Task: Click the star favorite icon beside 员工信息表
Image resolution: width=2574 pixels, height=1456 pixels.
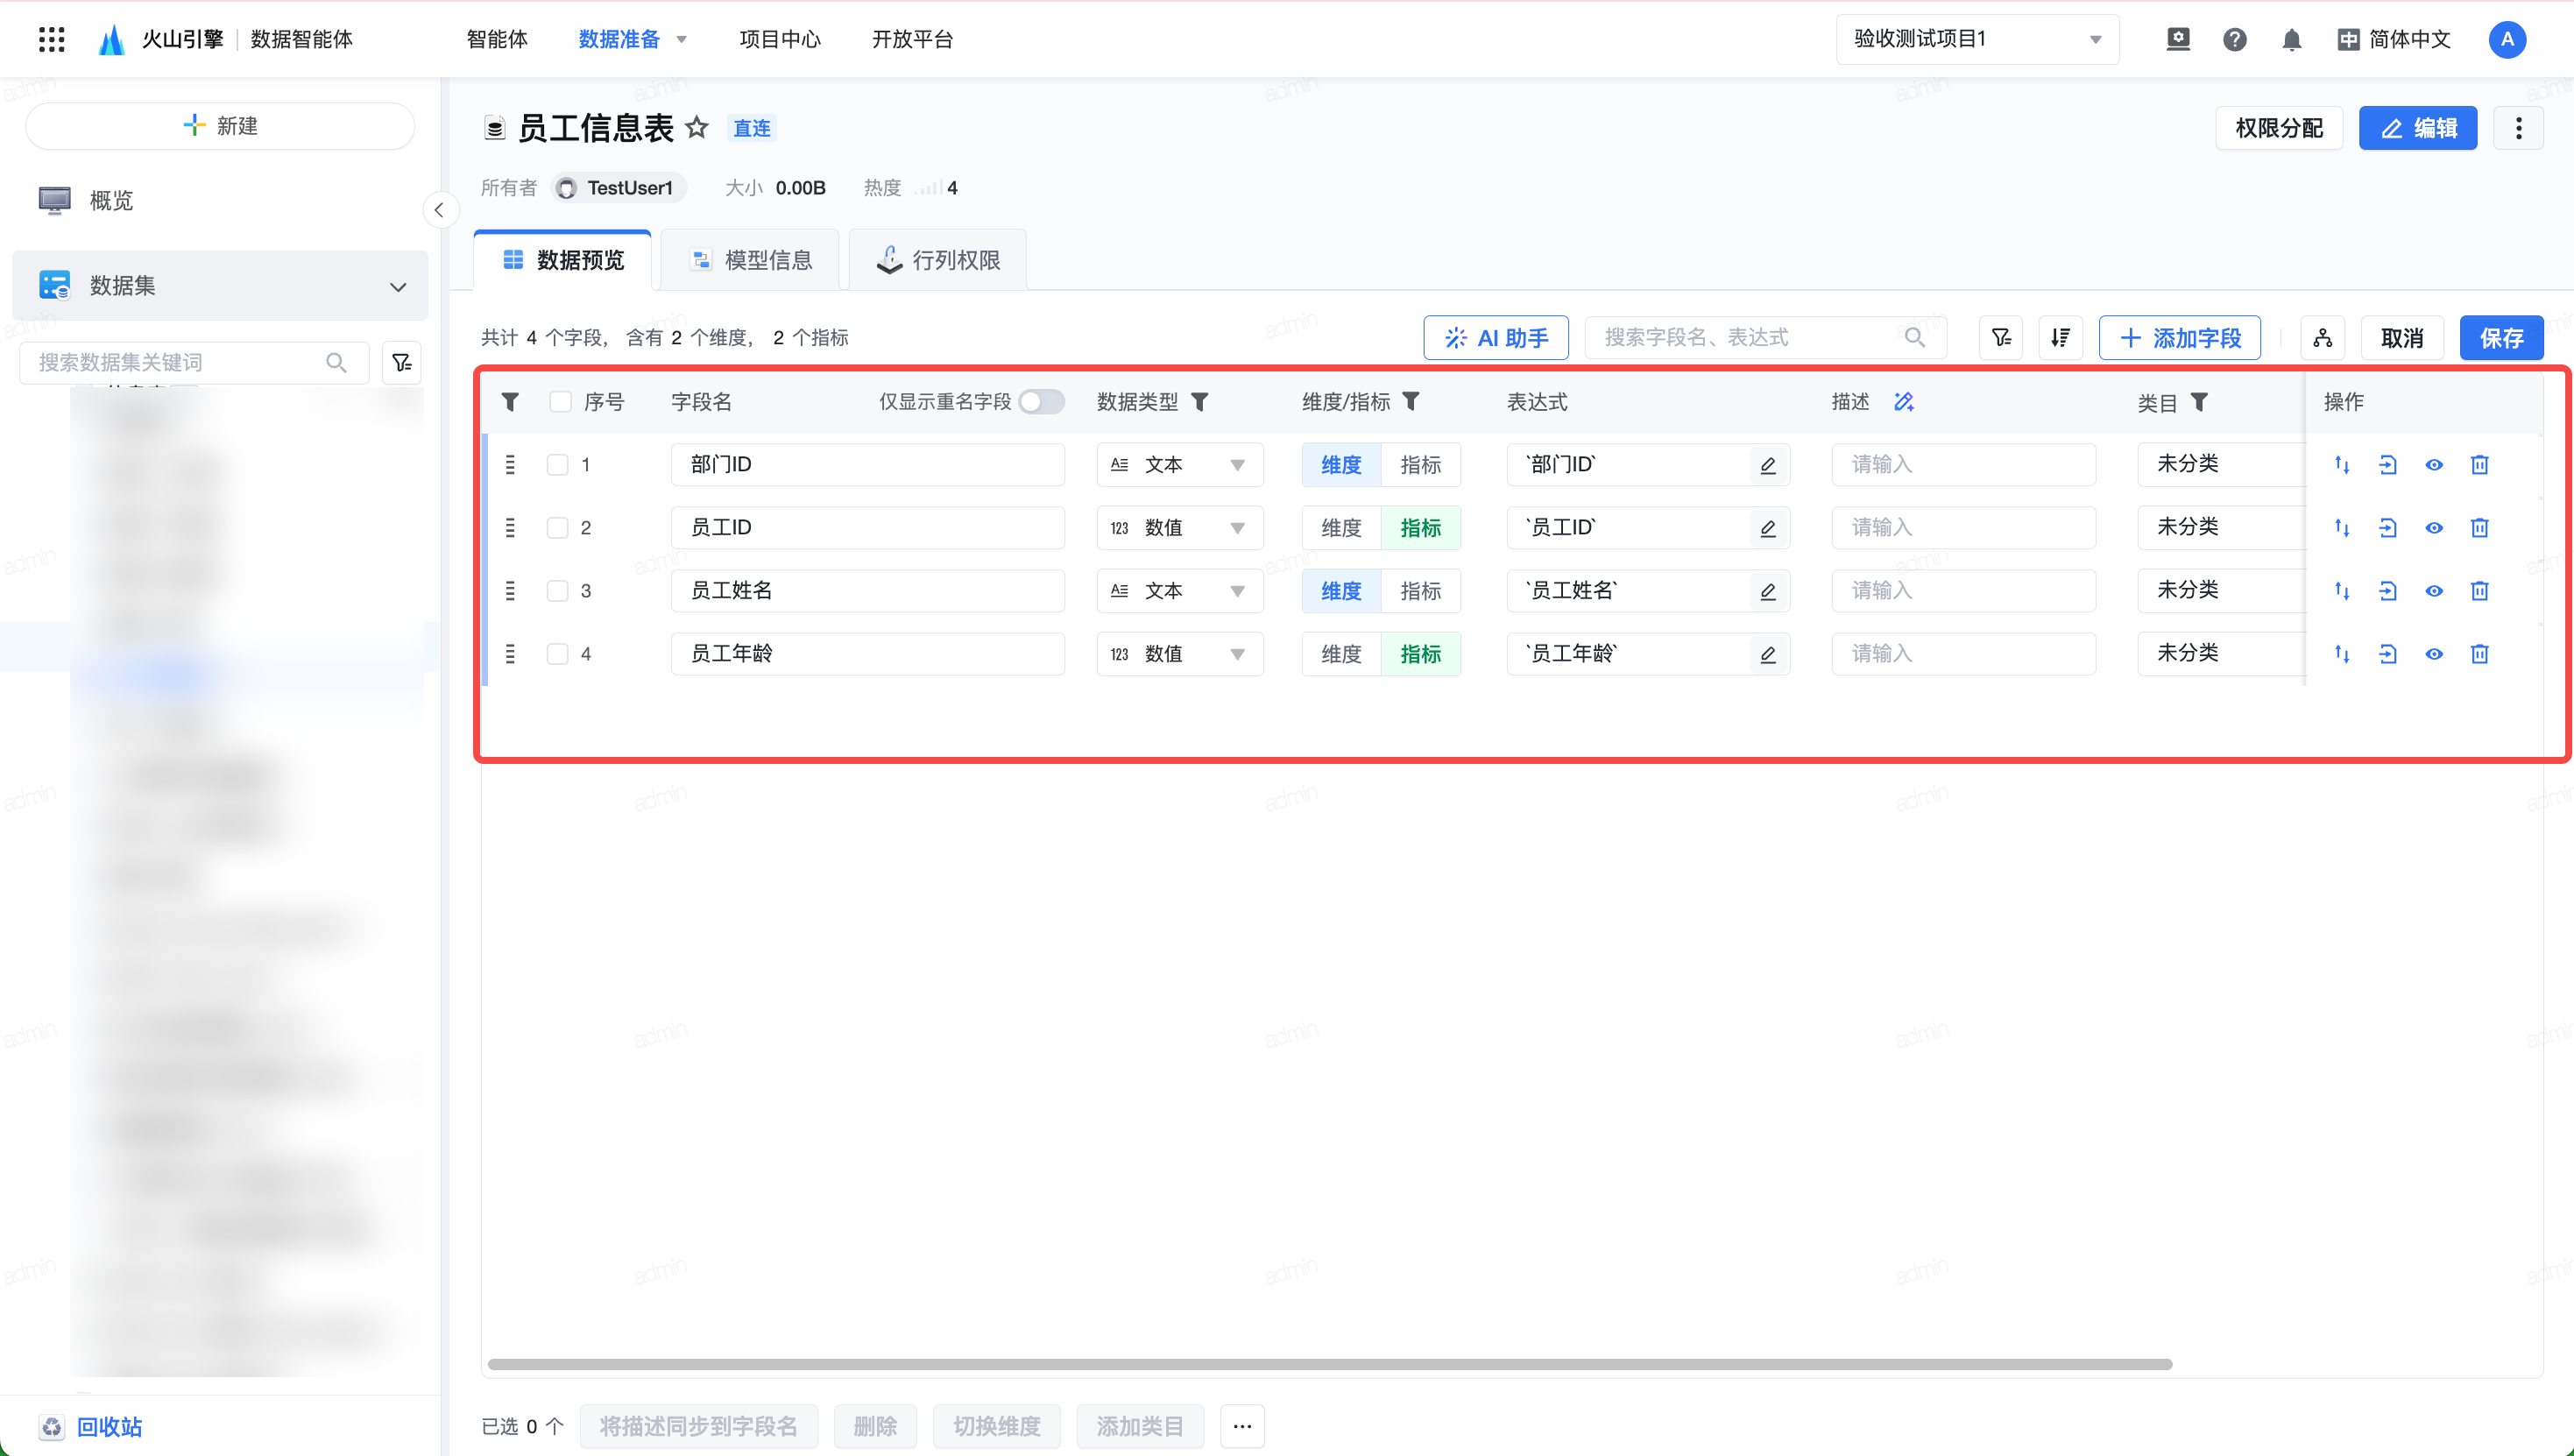Action: (x=697, y=128)
